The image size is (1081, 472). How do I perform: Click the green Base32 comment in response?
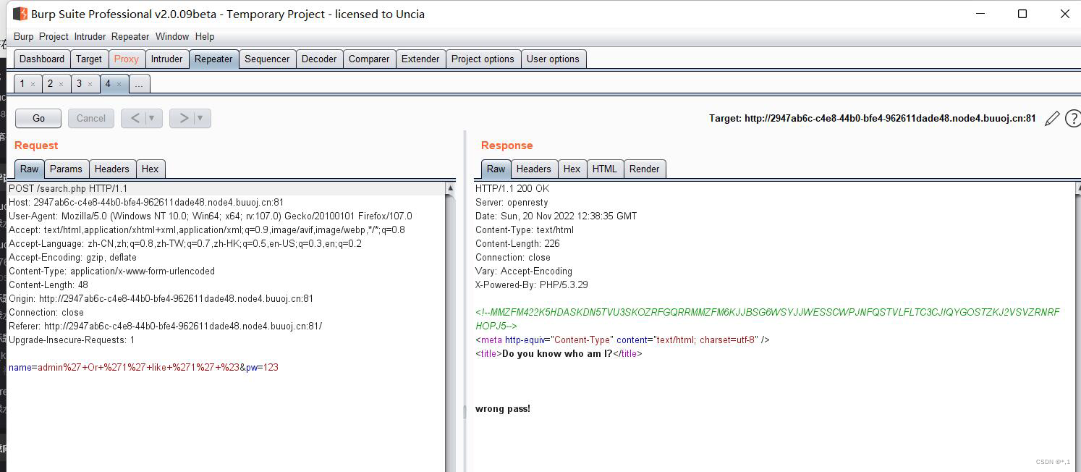768,319
